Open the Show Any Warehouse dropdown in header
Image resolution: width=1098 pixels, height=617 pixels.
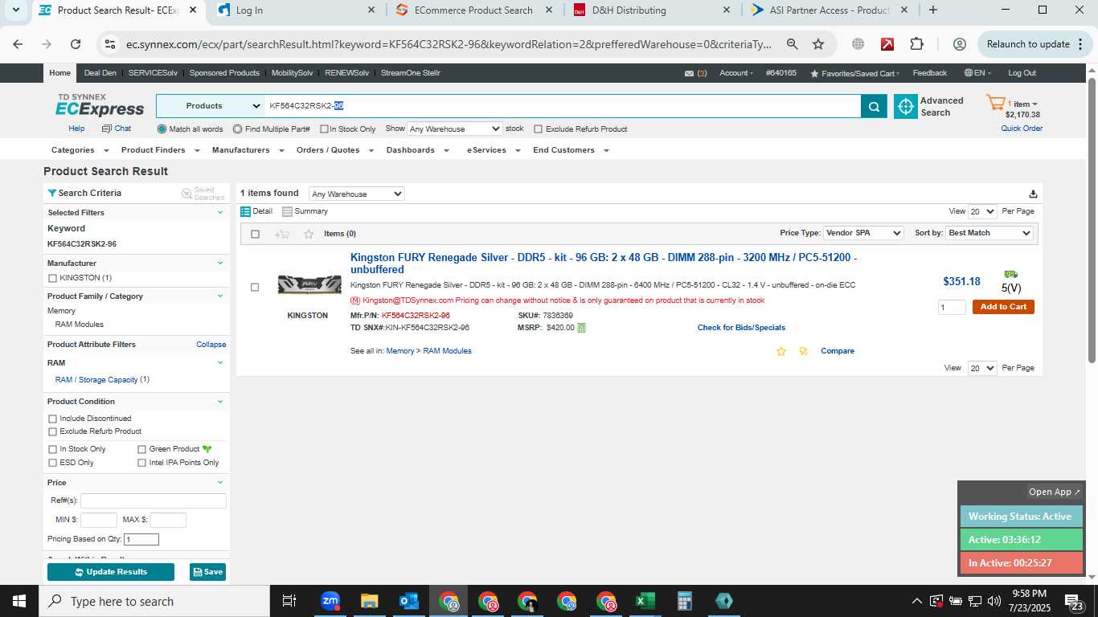pos(454,129)
